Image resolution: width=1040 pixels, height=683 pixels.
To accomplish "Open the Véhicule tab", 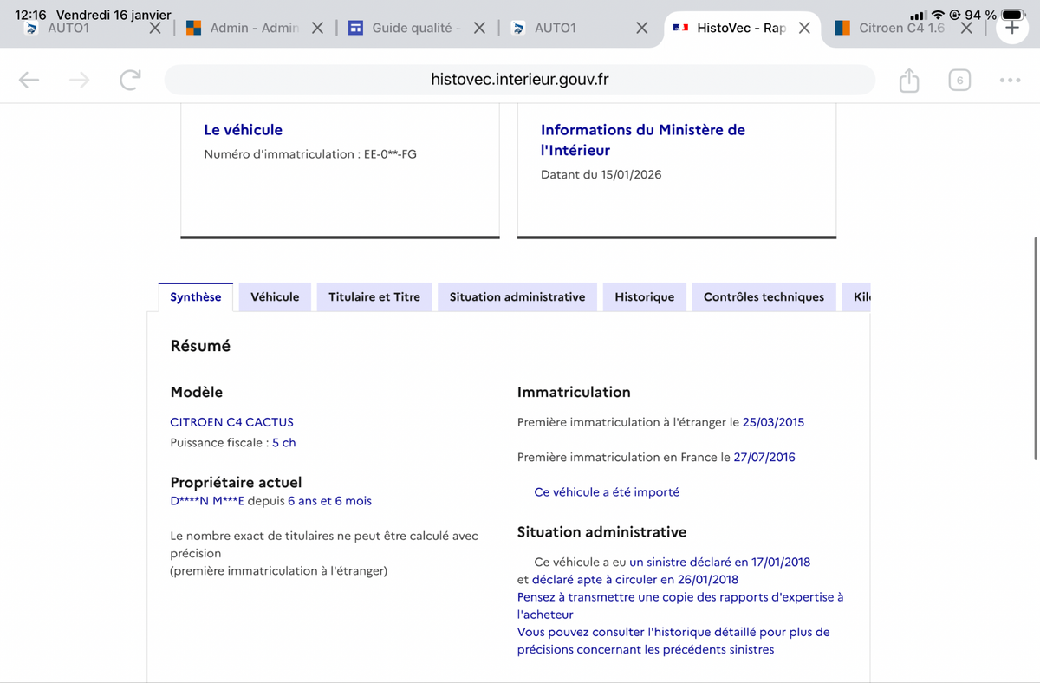I will pos(275,296).
